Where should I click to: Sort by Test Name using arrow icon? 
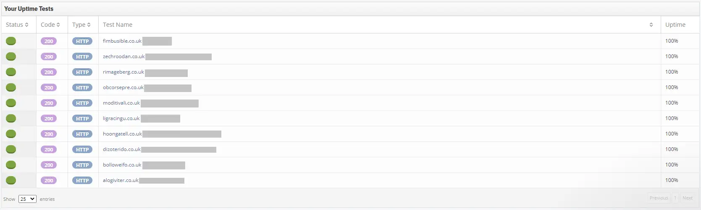(651, 25)
